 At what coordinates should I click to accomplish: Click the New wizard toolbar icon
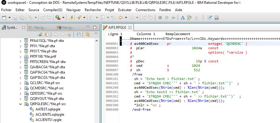coord(4,18)
